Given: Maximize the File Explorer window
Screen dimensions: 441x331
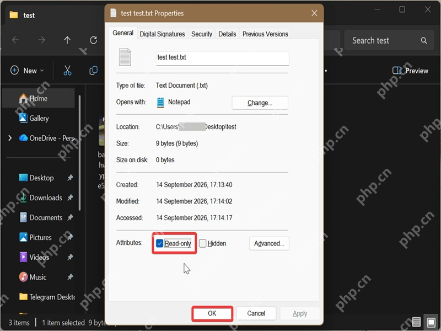Looking at the screenshot, I should point(402,9).
